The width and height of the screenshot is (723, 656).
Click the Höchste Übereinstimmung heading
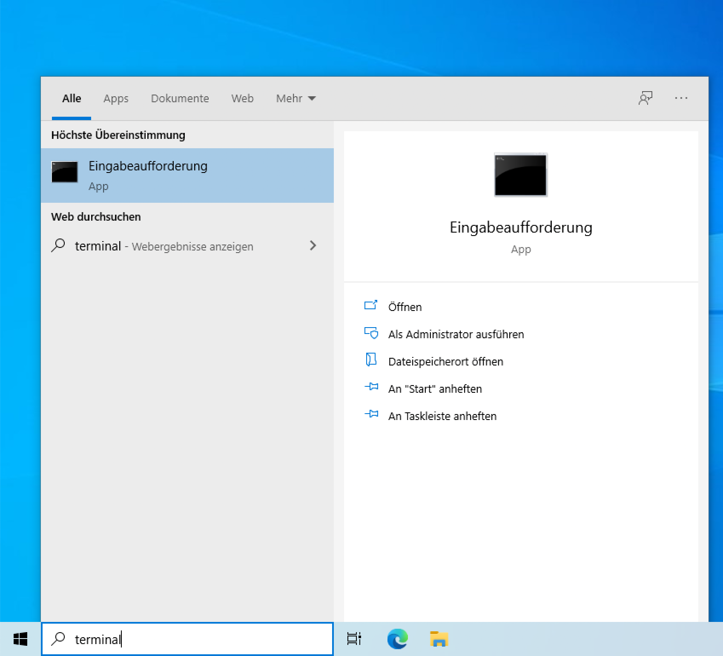[x=118, y=135]
